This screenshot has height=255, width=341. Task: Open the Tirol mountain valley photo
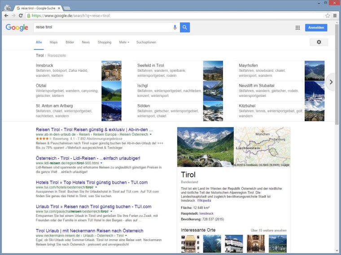click(x=205, y=147)
